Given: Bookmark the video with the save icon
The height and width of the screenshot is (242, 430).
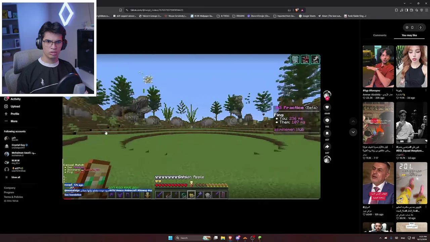Looking at the screenshot, I should click(x=327, y=133).
